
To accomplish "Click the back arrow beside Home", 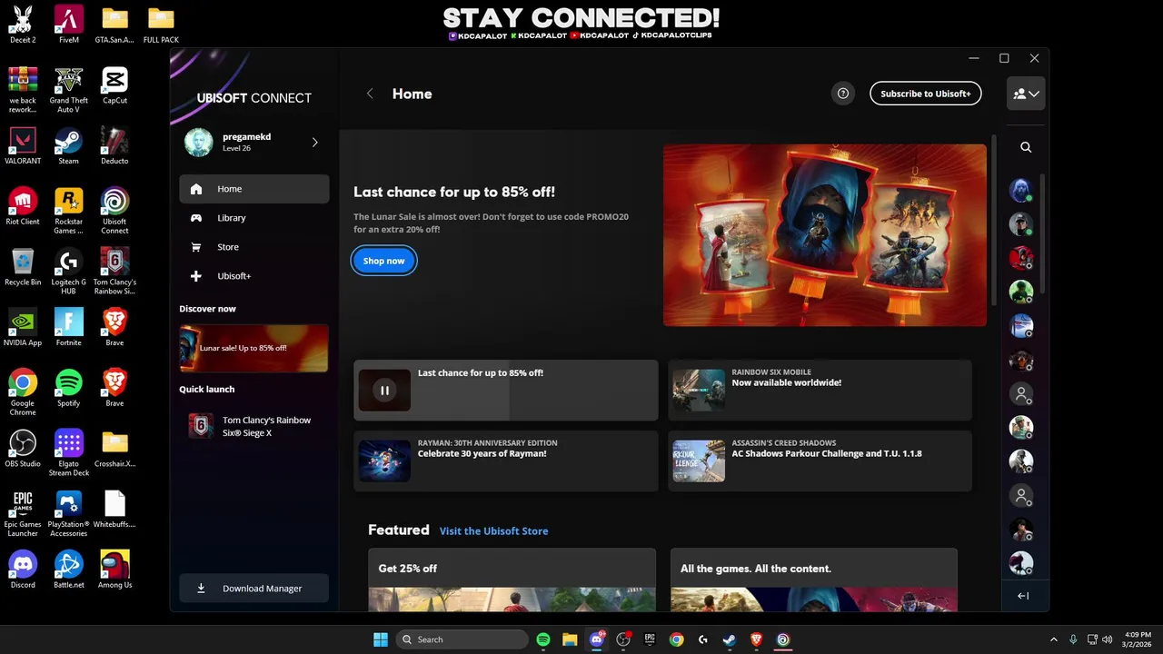I will 370,94.
